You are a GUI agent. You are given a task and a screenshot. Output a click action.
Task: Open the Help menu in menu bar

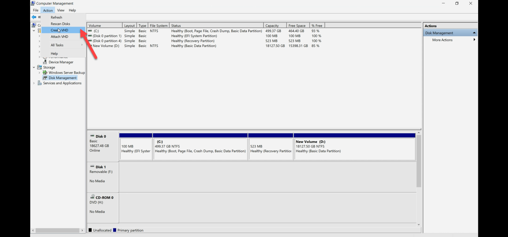point(72,10)
